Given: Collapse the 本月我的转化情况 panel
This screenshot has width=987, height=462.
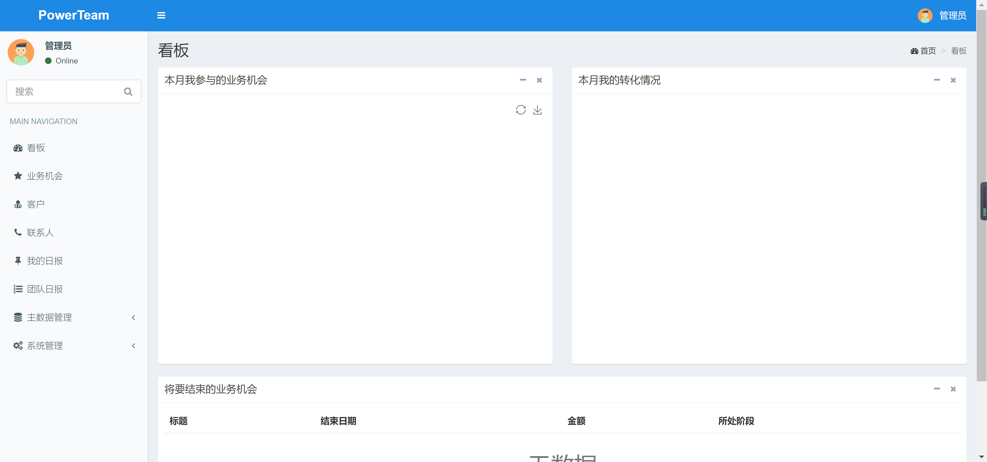Looking at the screenshot, I should (937, 80).
